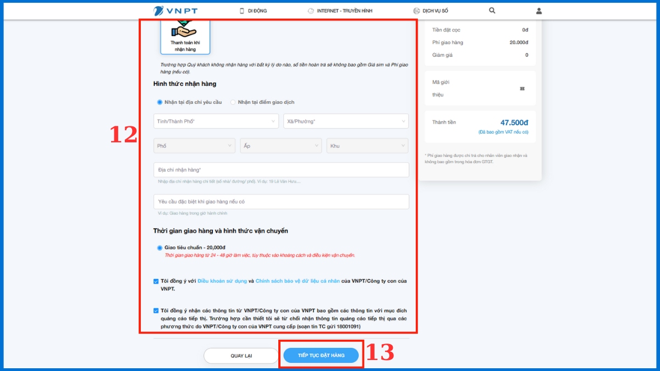Toggle the marketing information consent checkbox
Viewport: 660px width, 371px height.
[x=156, y=311]
